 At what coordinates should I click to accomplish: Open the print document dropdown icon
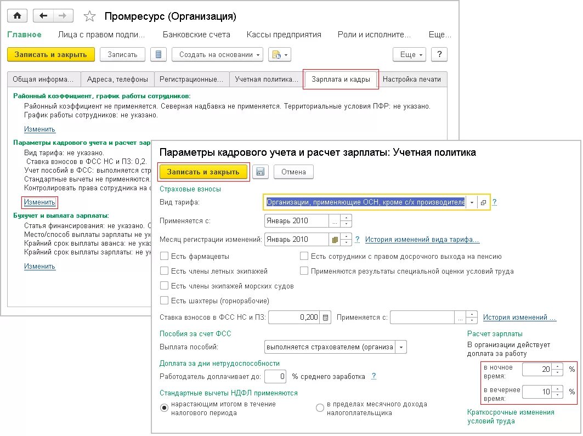tap(280, 55)
